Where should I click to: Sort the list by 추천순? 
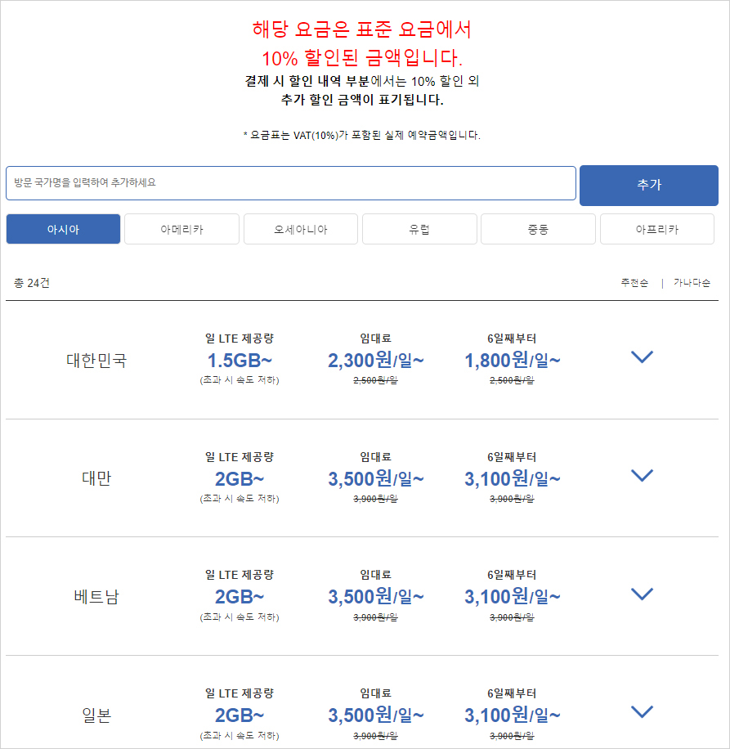coord(634,283)
